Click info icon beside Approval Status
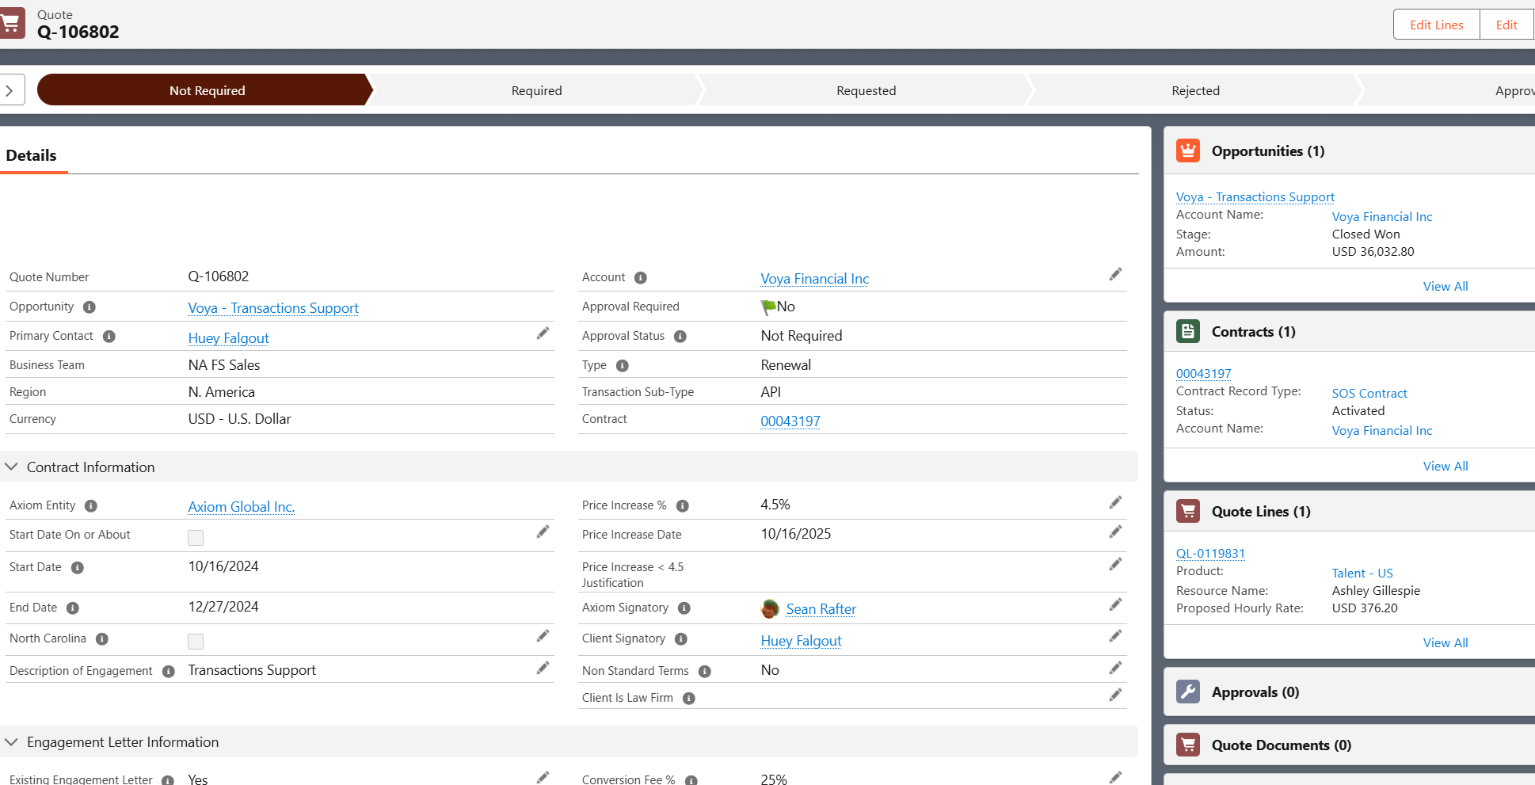This screenshot has width=1535, height=785. [x=680, y=337]
